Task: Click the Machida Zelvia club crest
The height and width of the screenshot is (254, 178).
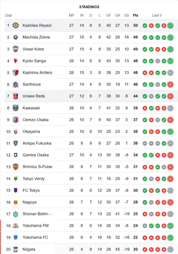Action: 16,37
